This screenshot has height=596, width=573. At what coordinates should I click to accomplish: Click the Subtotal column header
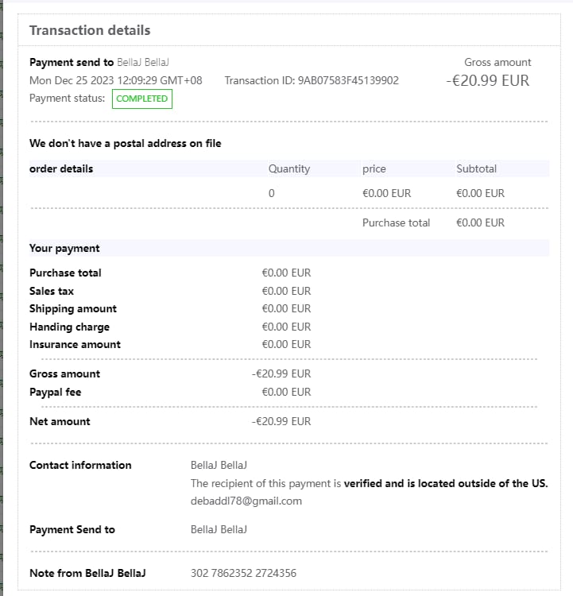(476, 168)
